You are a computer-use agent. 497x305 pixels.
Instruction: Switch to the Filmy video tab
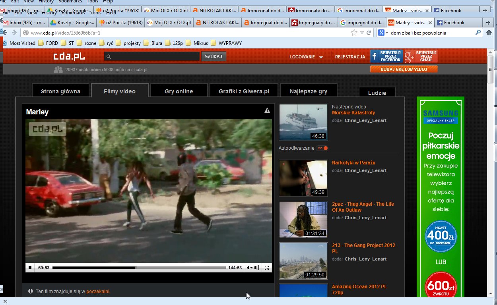pos(120,91)
